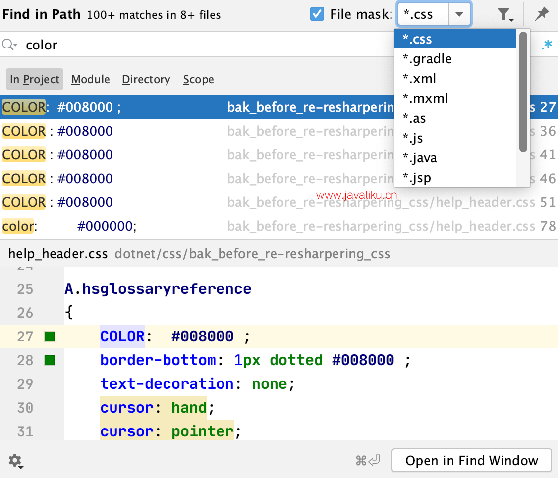This screenshot has width=558, height=478.
Task: Open the settings gear menu
Action: [15, 461]
